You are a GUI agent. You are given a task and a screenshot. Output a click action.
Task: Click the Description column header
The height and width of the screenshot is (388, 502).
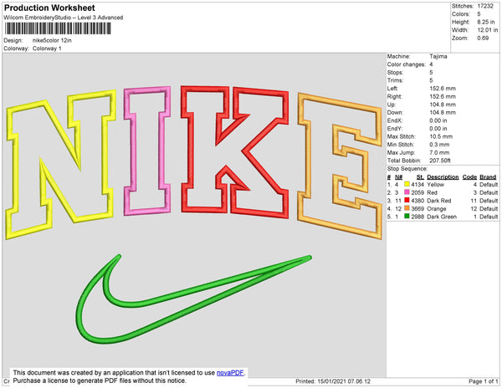coord(443,177)
